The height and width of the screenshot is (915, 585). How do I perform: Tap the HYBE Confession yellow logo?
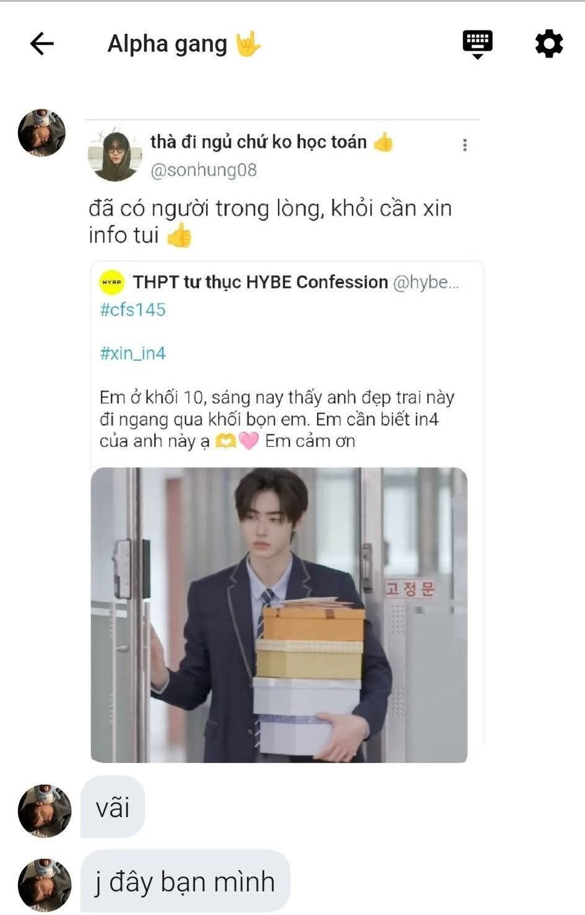pos(112,282)
